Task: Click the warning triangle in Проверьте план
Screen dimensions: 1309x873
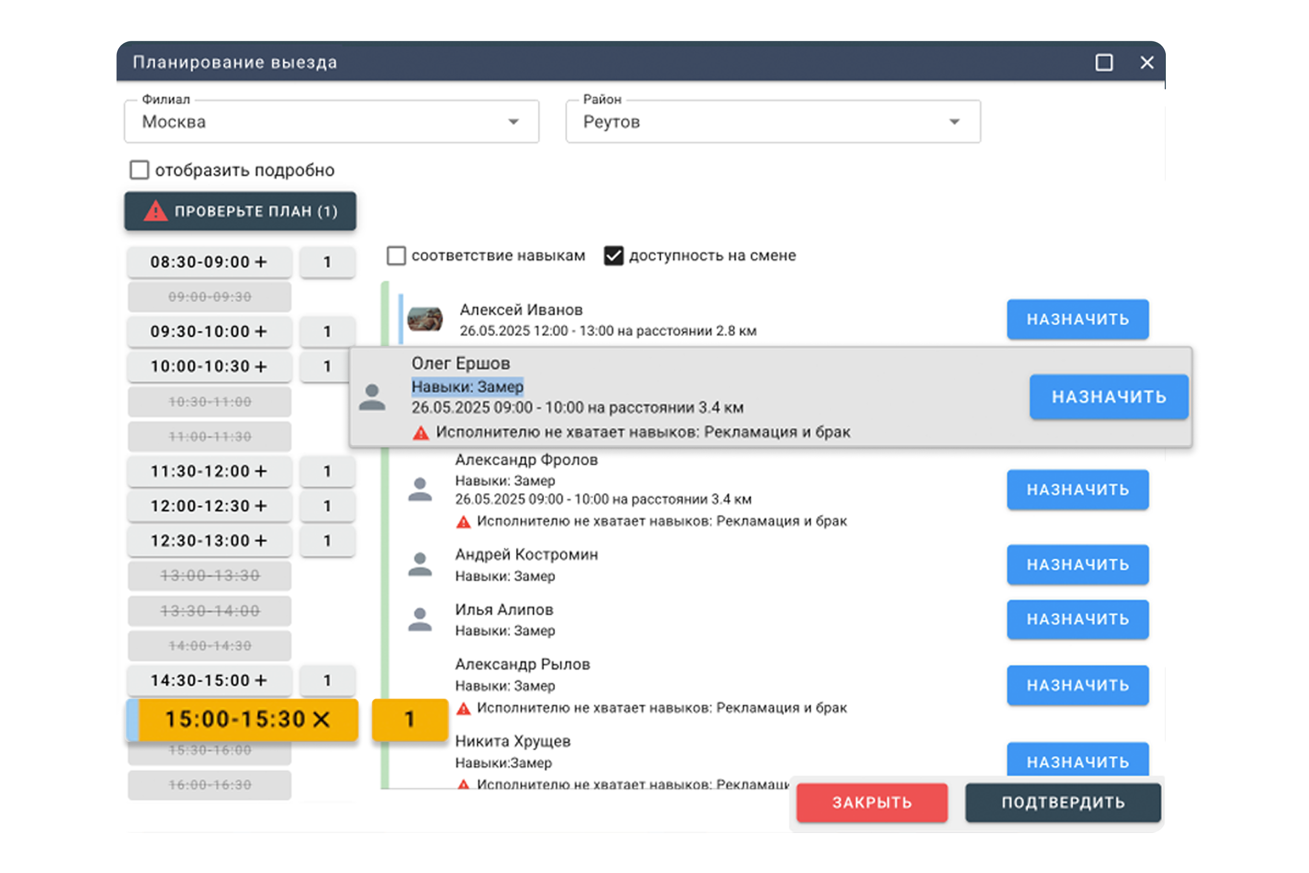Action: (156, 211)
